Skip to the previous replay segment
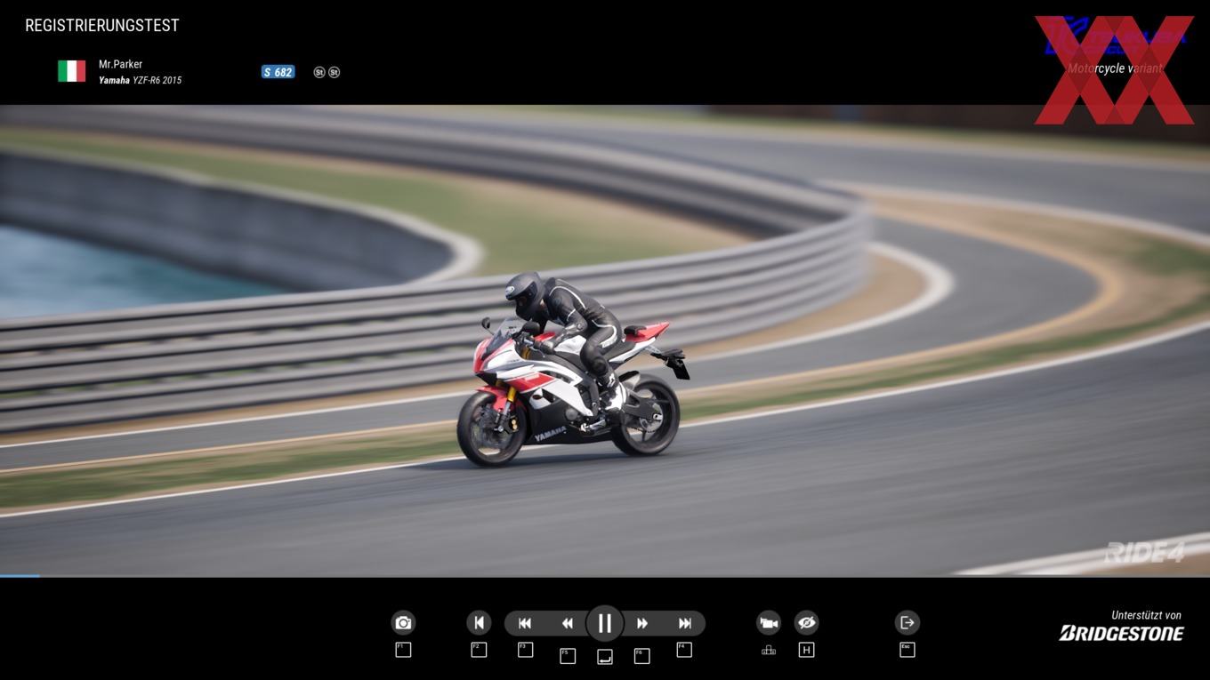This screenshot has height=680, width=1210. point(525,623)
